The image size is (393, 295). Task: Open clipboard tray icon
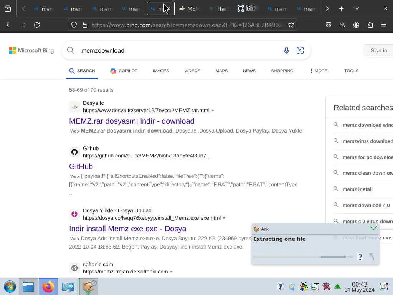292,287
